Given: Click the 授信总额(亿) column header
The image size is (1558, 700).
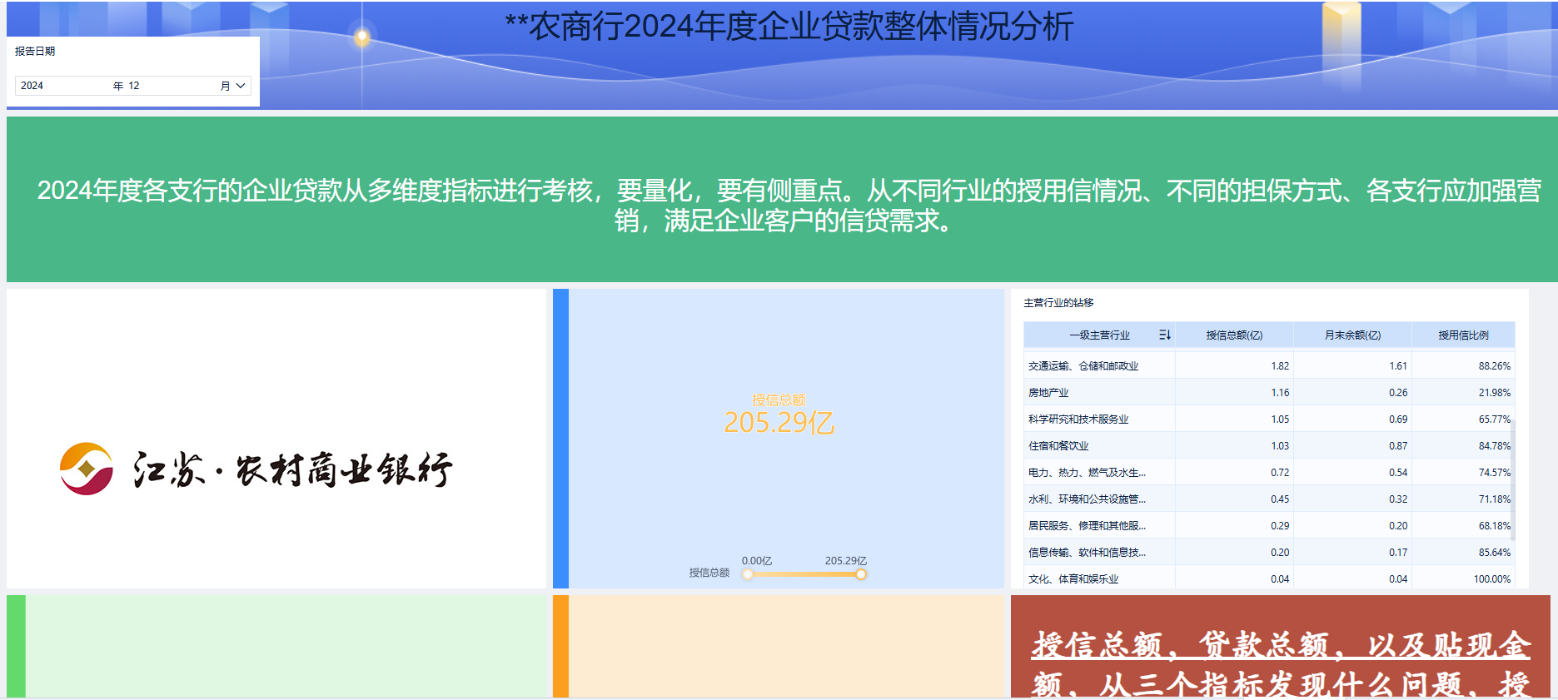Looking at the screenshot, I should (x=1233, y=335).
